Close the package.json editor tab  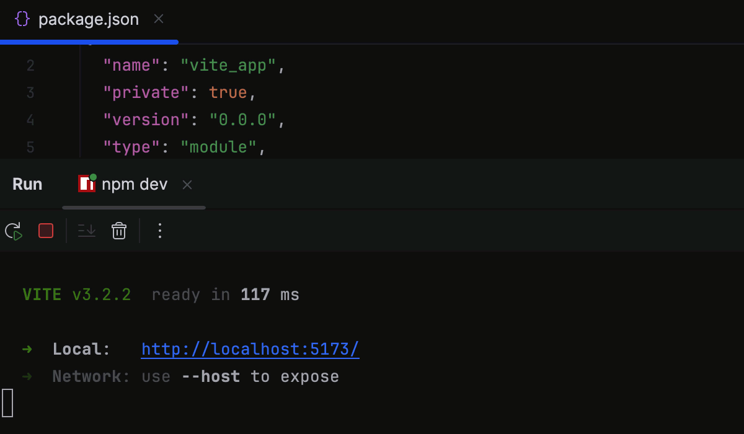pyautogui.click(x=158, y=19)
